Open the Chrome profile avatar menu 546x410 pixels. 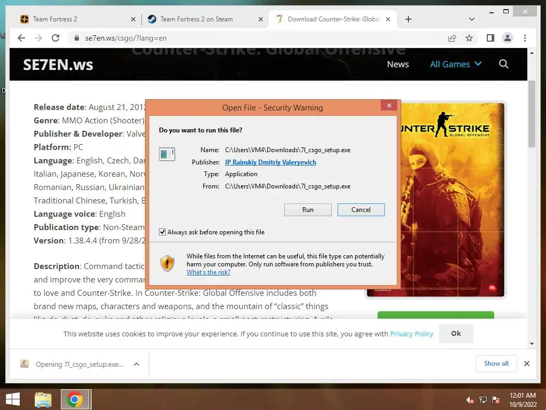click(x=508, y=38)
